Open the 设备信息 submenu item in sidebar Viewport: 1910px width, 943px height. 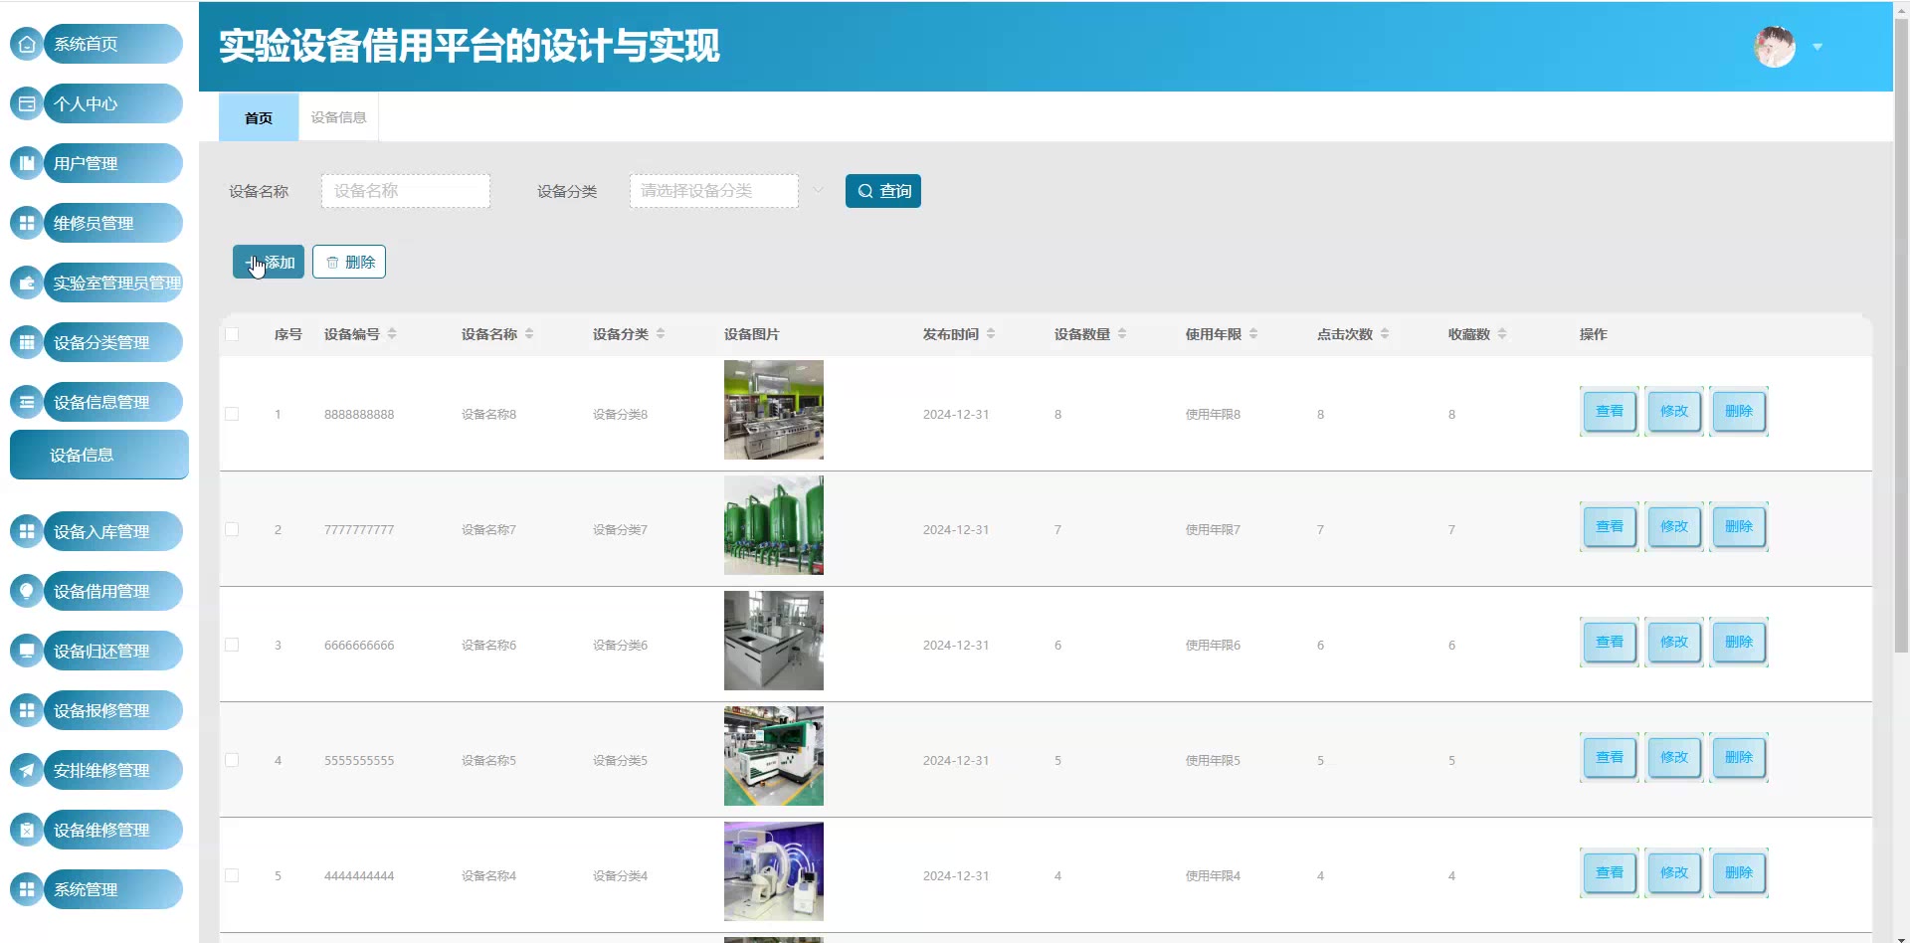coord(98,455)
